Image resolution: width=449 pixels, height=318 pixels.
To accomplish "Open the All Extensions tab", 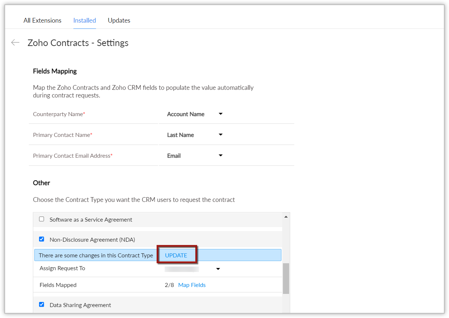I will pos(42,20).
